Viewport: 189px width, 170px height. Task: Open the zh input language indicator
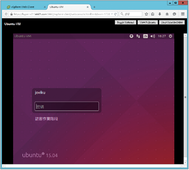145,36
